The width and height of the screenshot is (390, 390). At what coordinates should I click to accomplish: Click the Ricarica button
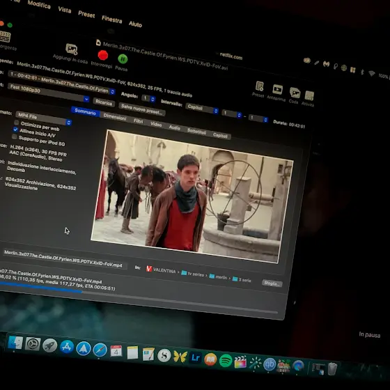[104, 102]
